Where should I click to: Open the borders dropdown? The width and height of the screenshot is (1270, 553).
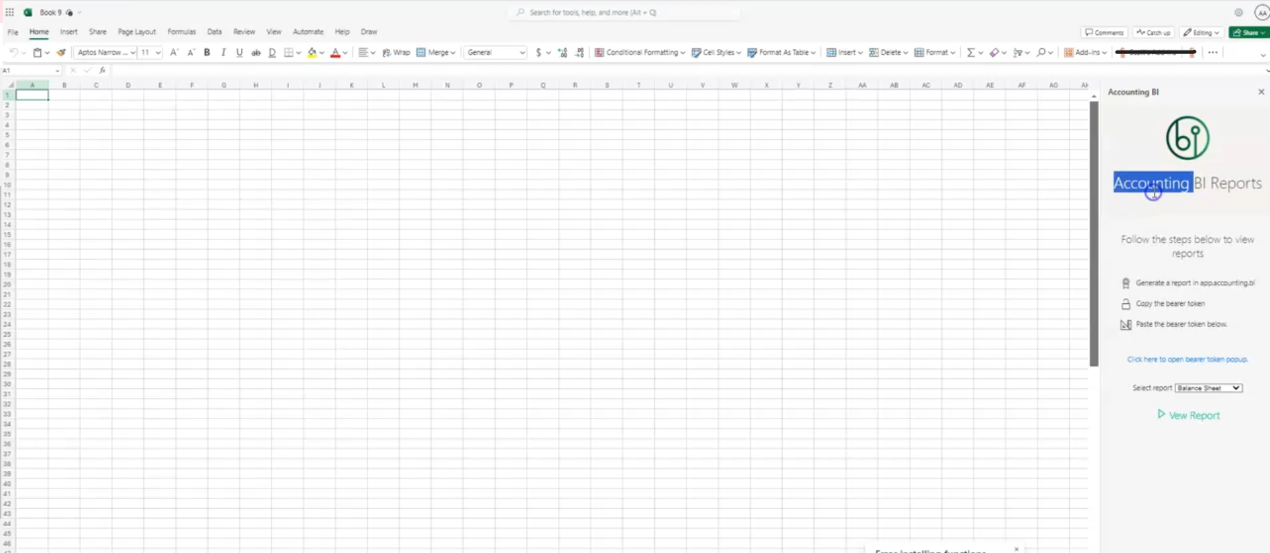pyautogui.click(x=298, y=53)
